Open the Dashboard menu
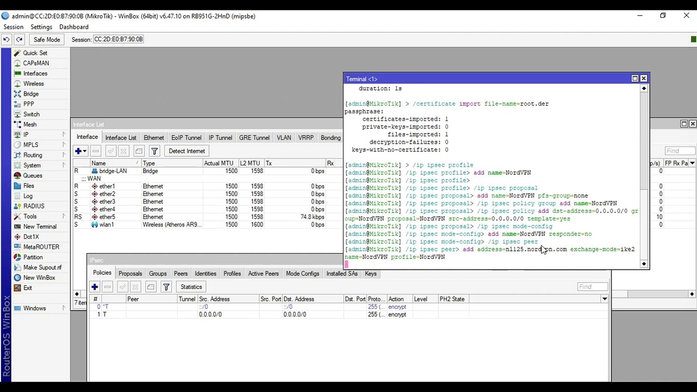Viewport: 697px width, 392px height. point(74,27)
